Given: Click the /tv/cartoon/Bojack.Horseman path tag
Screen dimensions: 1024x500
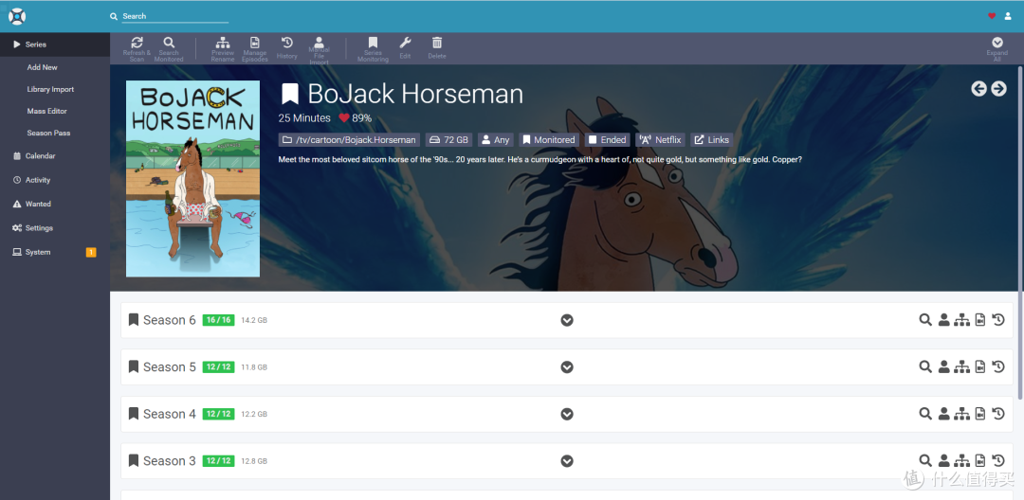Looking at the screenshot, I should tap(349, 139).
